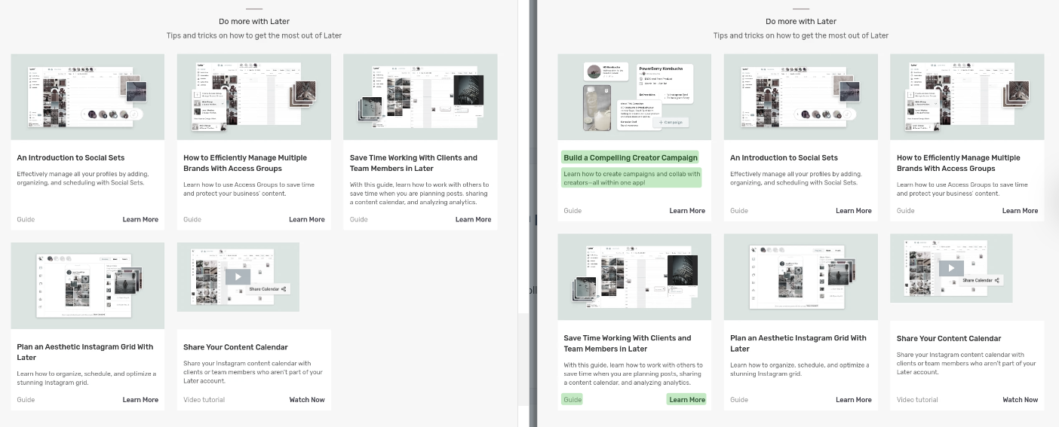Click the highlighted Guide label in right pane

click(x=572, y=400)
